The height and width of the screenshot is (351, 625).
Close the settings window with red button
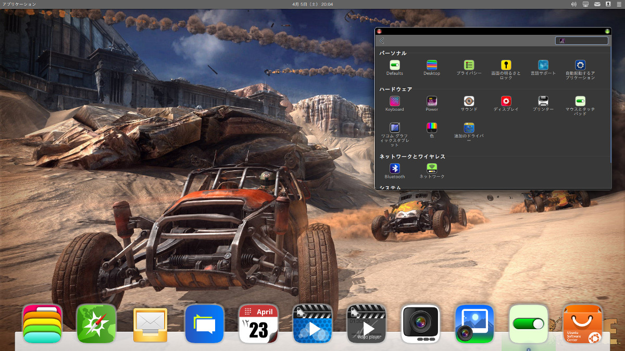pyautogui.click(x=379, y=31)
